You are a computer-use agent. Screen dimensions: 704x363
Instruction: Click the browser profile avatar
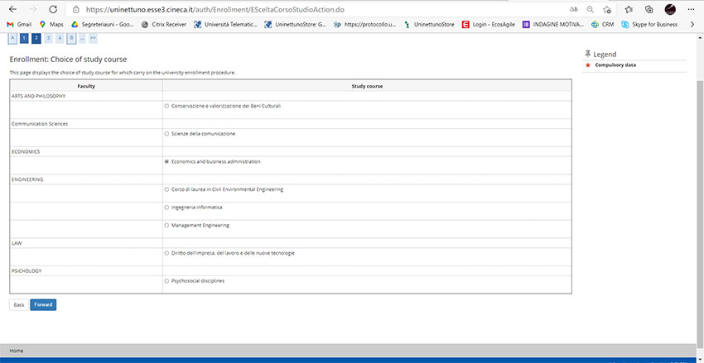(670, 9)
